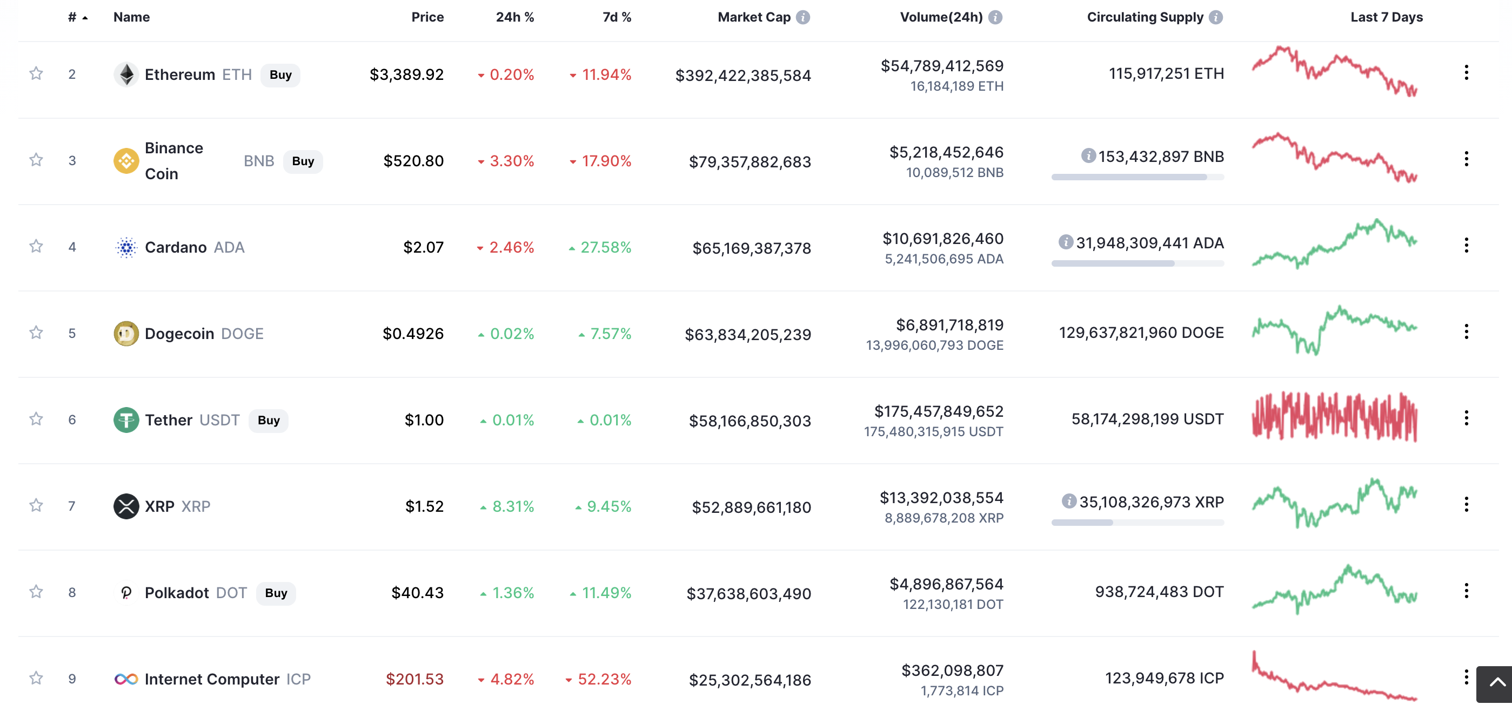Click the Ethereum coin logo

pos(126,74)
